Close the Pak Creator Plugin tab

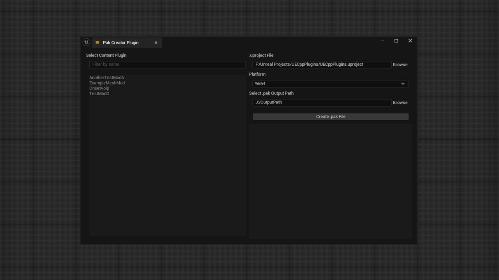[156, 42]
